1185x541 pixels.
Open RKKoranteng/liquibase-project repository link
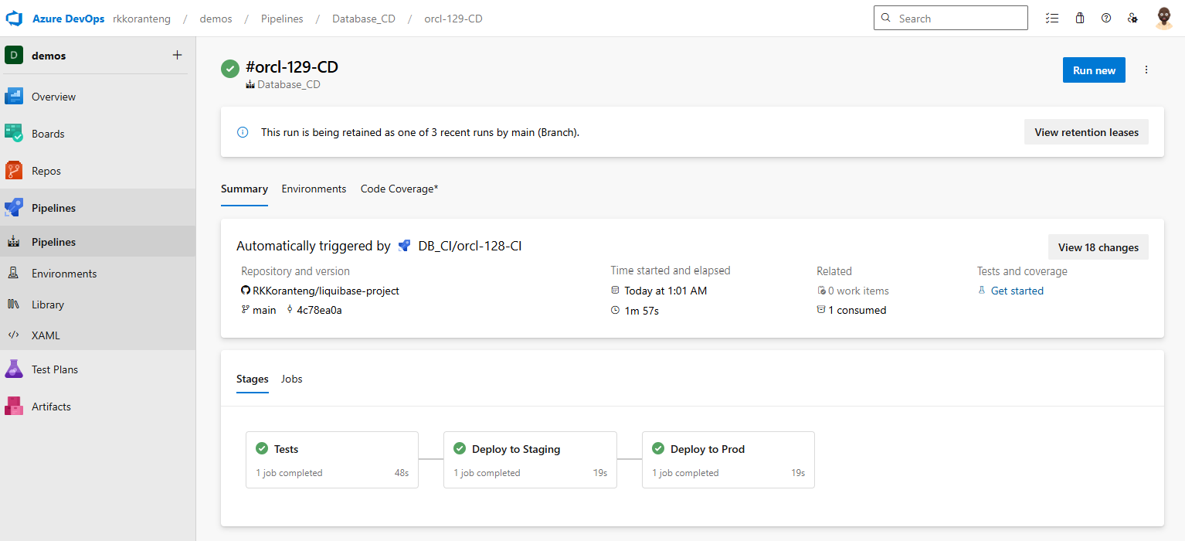326,291
